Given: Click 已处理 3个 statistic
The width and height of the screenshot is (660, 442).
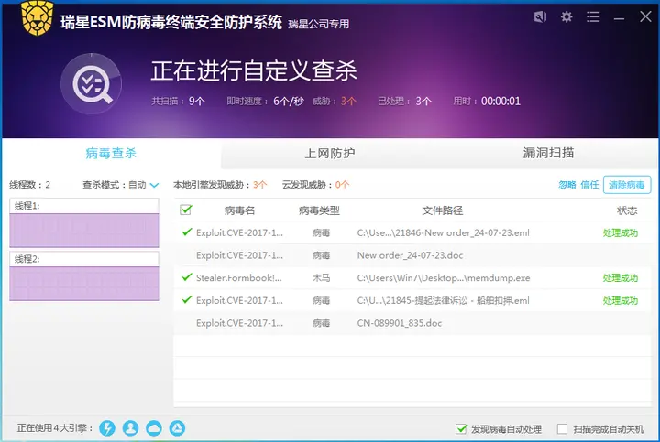Looking at the screenshot, I should click(404, 102).
